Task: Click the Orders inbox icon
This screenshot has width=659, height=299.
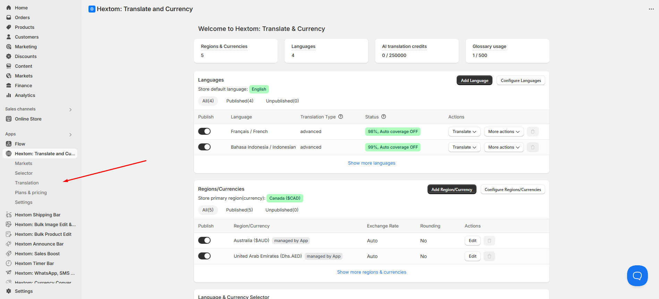Action: 9,17
